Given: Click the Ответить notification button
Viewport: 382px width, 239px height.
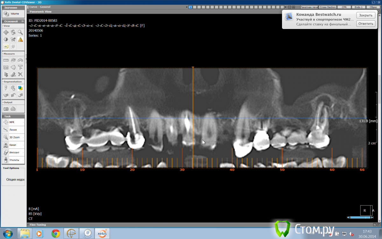Looking at the screenshot, I should point(365,24).
